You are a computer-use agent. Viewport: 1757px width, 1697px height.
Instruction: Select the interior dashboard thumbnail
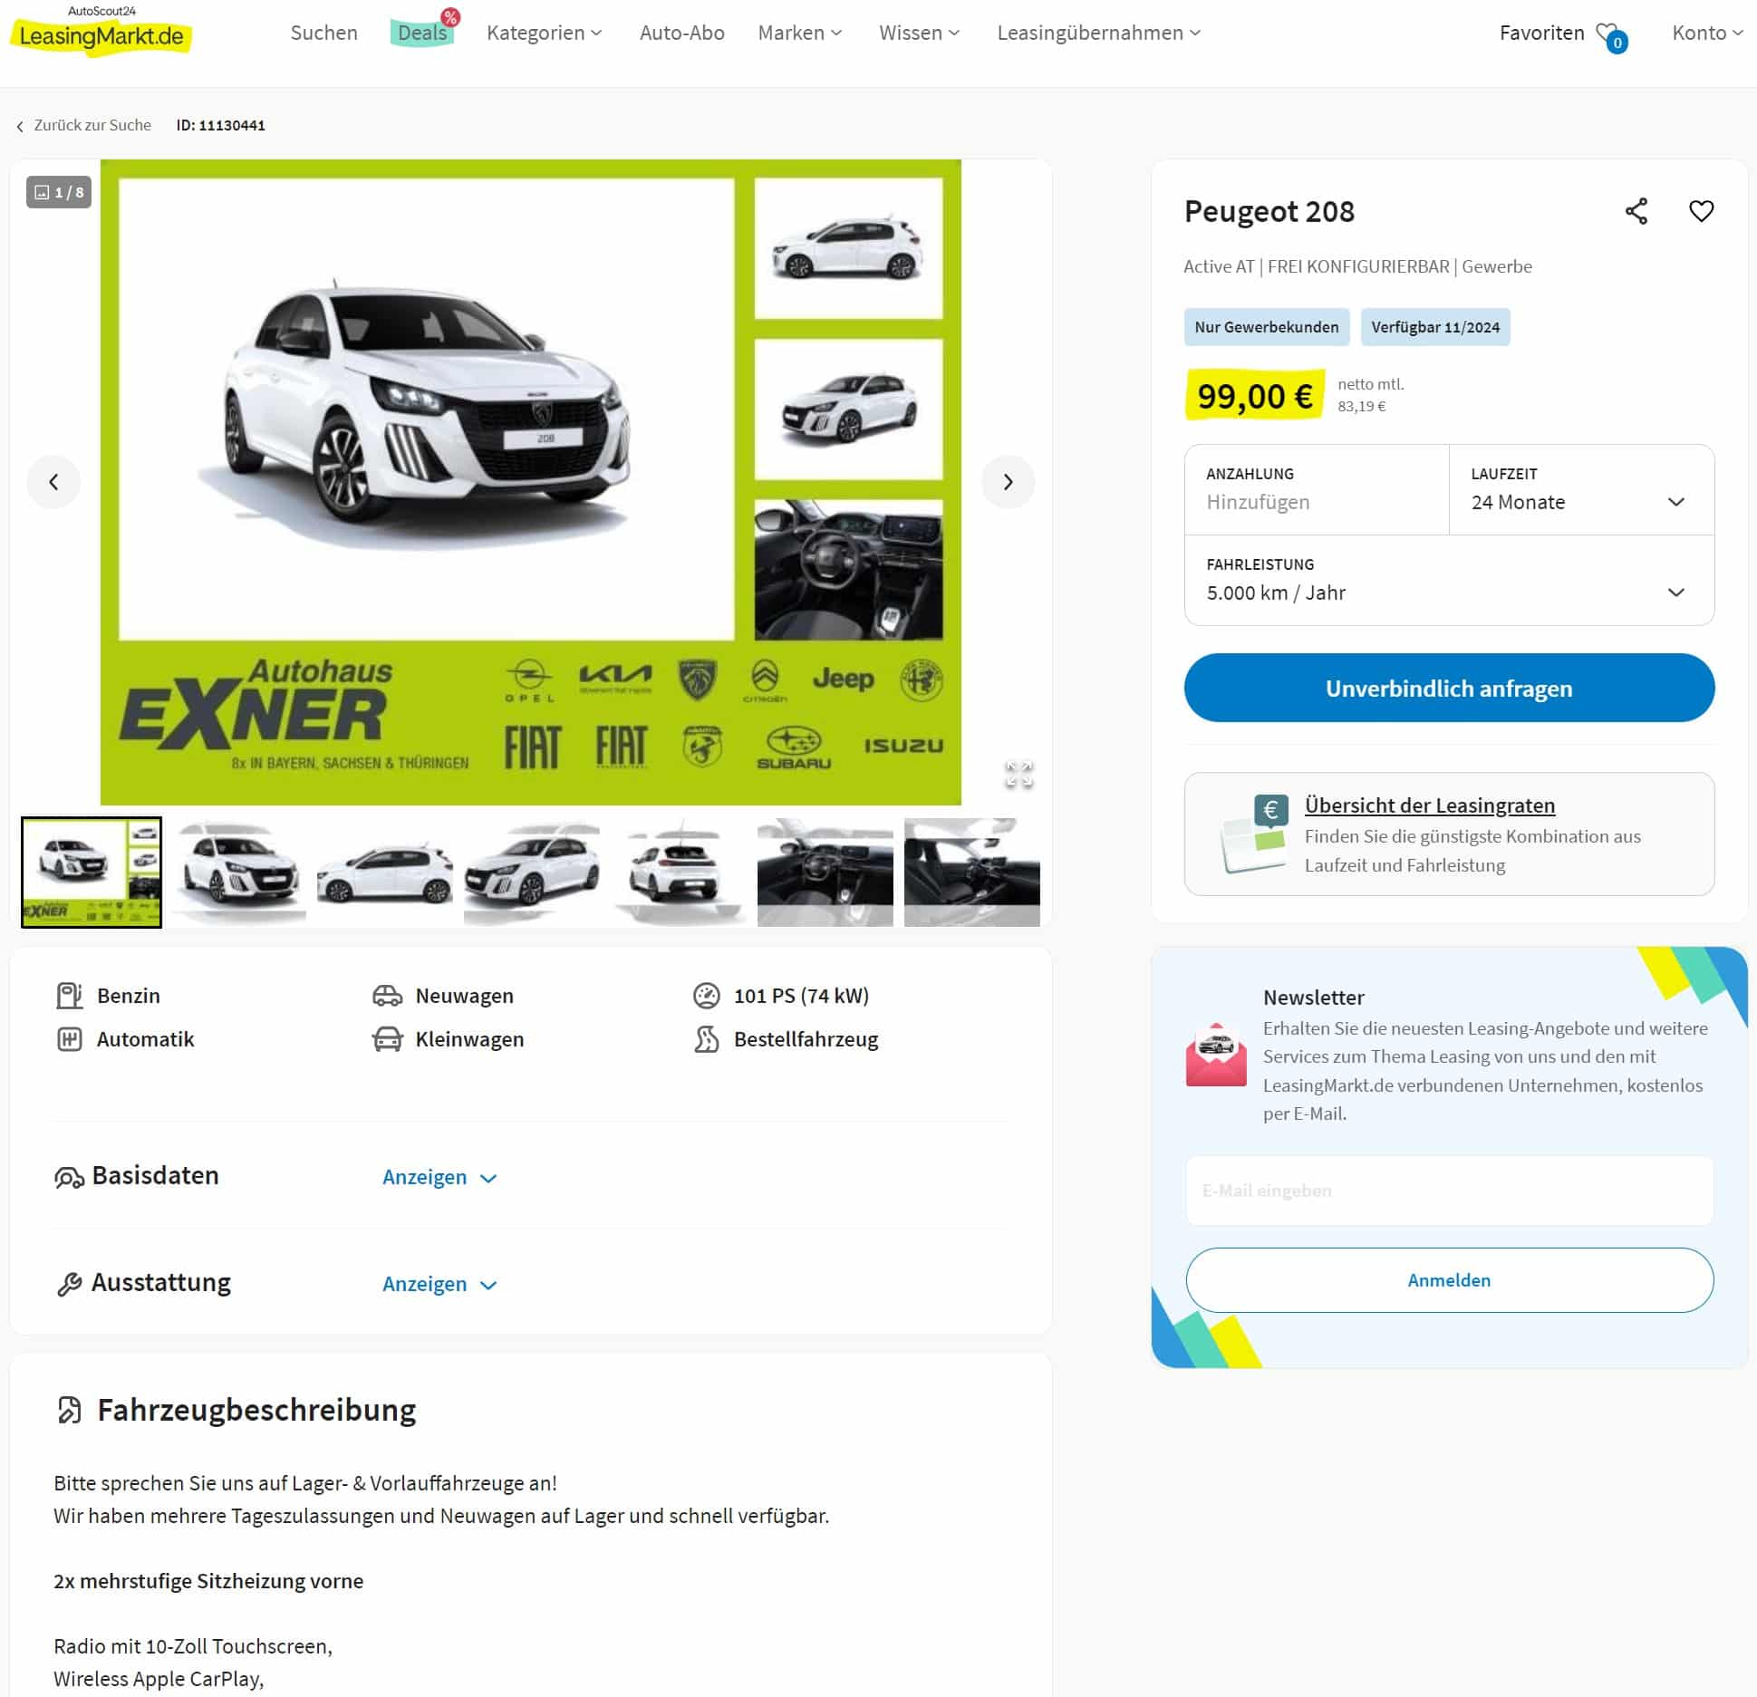(x=825, y=872)
